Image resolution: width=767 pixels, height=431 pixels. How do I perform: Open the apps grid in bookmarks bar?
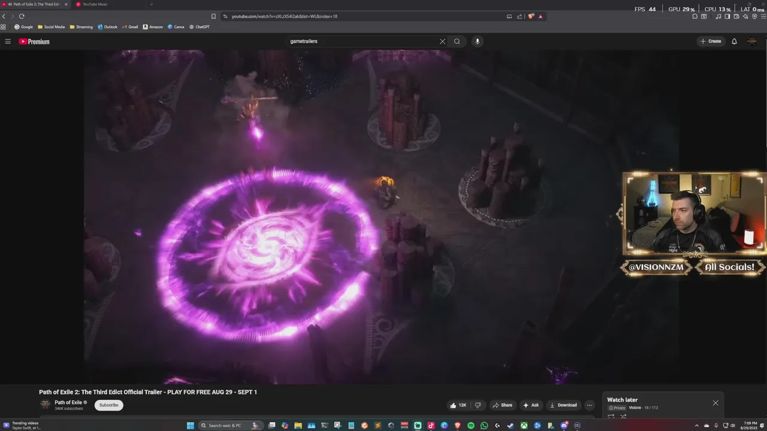pyautogui.click(x=4, y=27)
